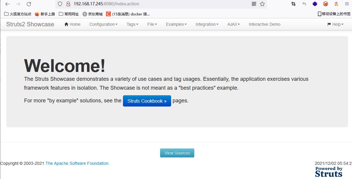Open the QR code icon in address bar
This screenshot has width=352, height=179.
[254, 4]
